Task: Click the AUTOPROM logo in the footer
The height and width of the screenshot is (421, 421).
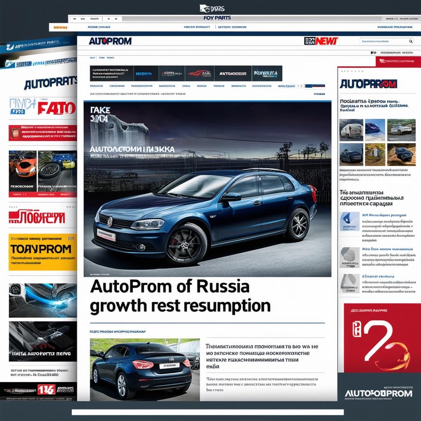Action: [x=378, y=393]
